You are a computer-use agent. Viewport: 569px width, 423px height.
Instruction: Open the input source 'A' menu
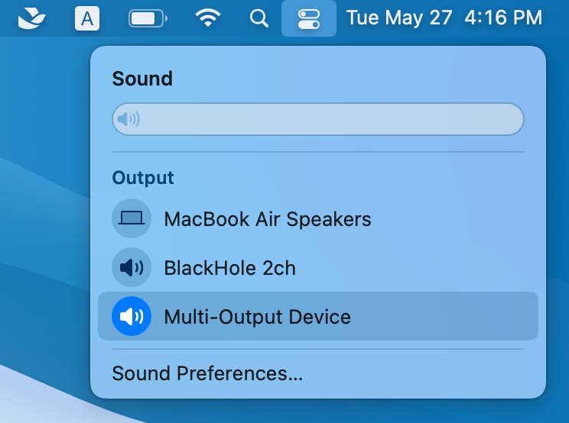(86, 18)
